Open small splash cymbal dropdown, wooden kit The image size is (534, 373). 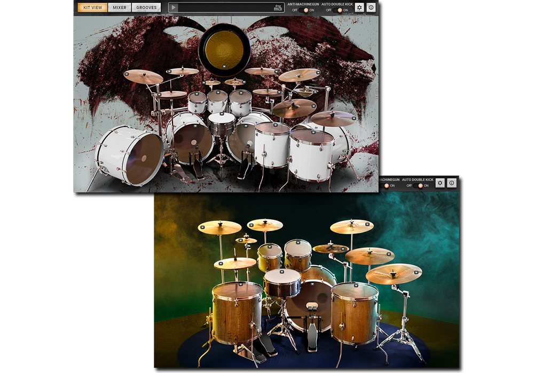pyautogui.click(x=240, y=240)
